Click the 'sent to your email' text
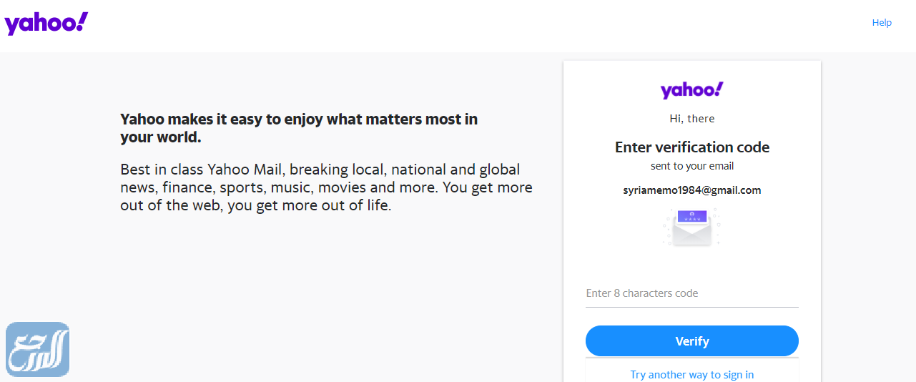The height and width of the screenshot is (382, 916). [691, 166]
